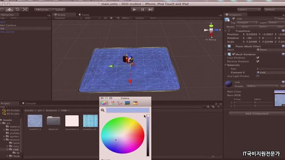Select image palettes picker mode
Viewport: 285px width, 160px height.
point(127,103)
